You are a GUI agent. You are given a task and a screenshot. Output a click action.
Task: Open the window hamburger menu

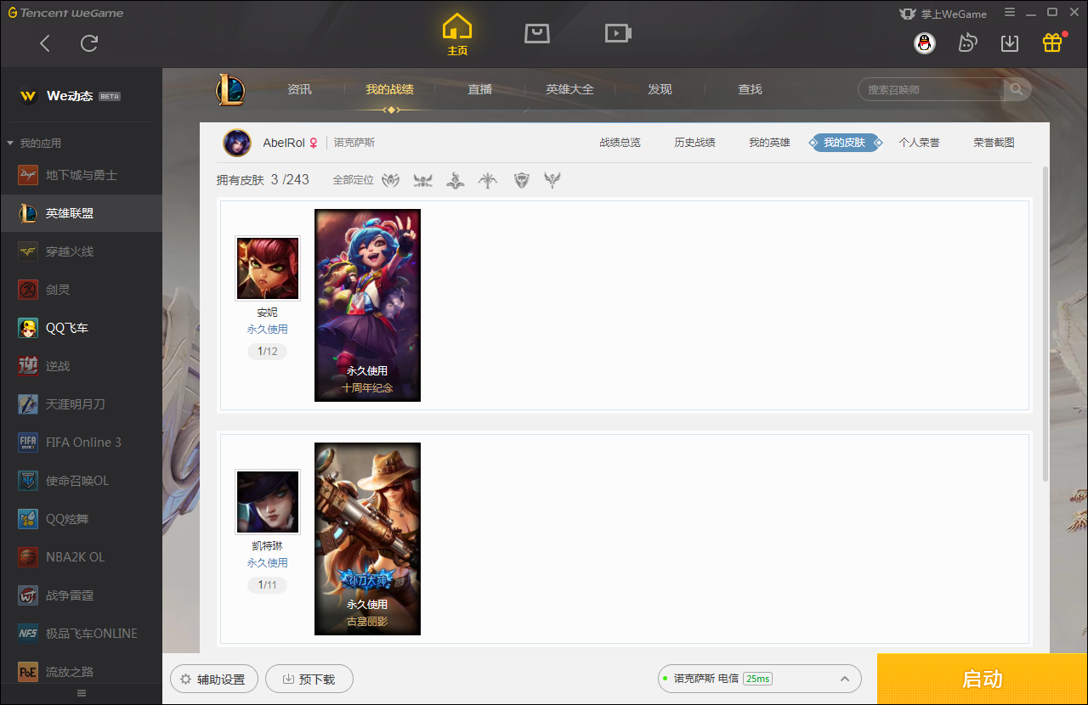[1010, 13]
